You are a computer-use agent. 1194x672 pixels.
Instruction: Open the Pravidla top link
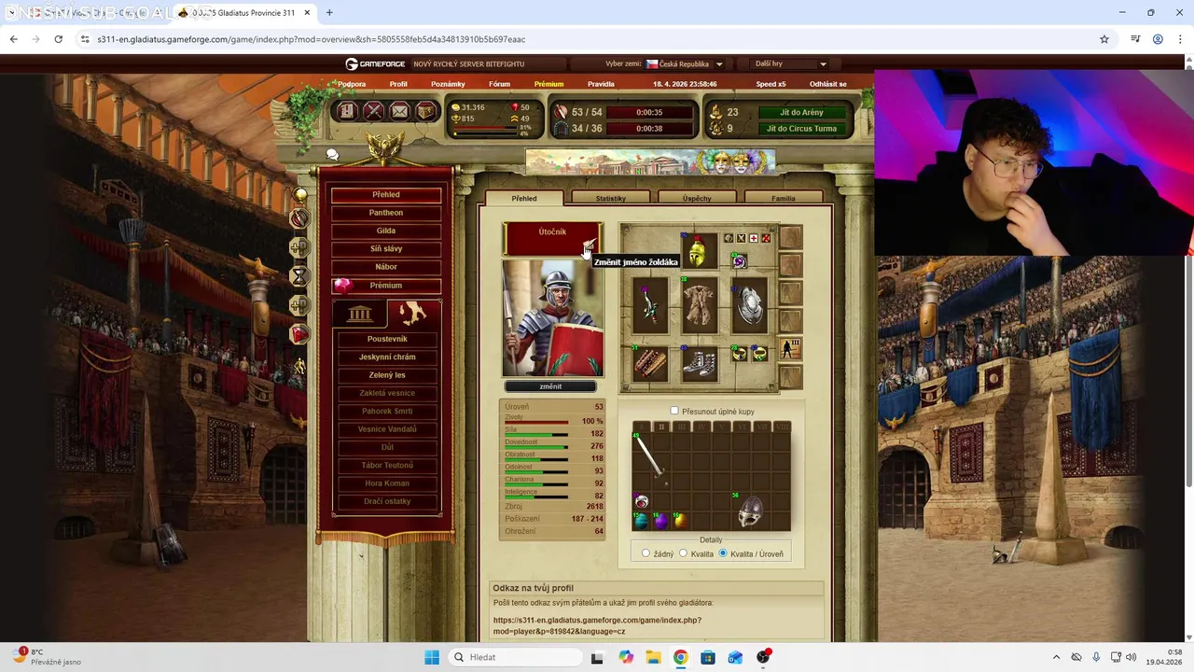601,84
